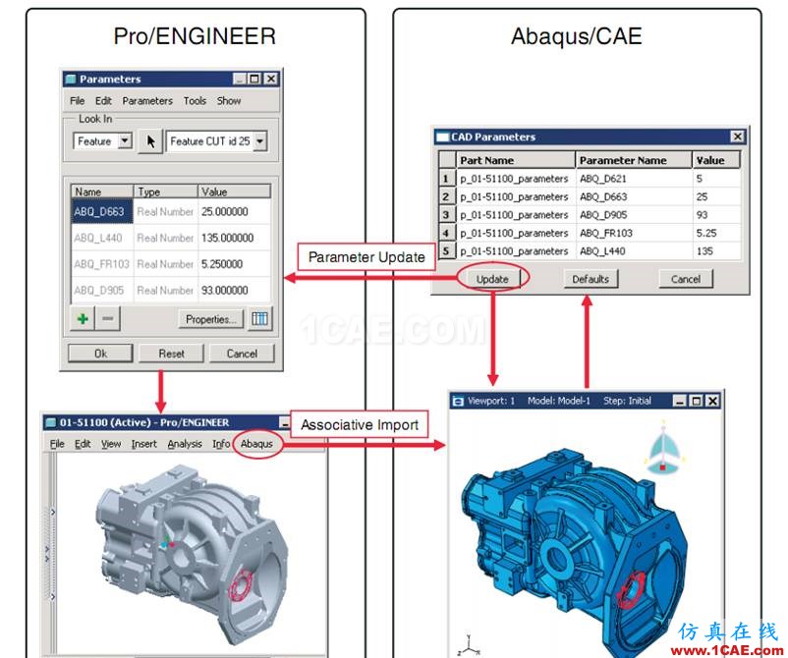Image resolution: width=788 pixels, height=658 pixels.
Task: Click the value 5.250000 cell
Action: 234,264
